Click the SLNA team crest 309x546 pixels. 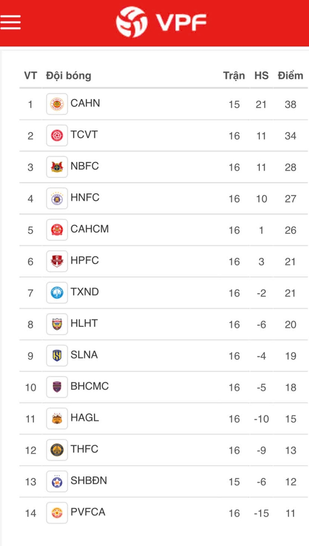(x=57, y=356)
